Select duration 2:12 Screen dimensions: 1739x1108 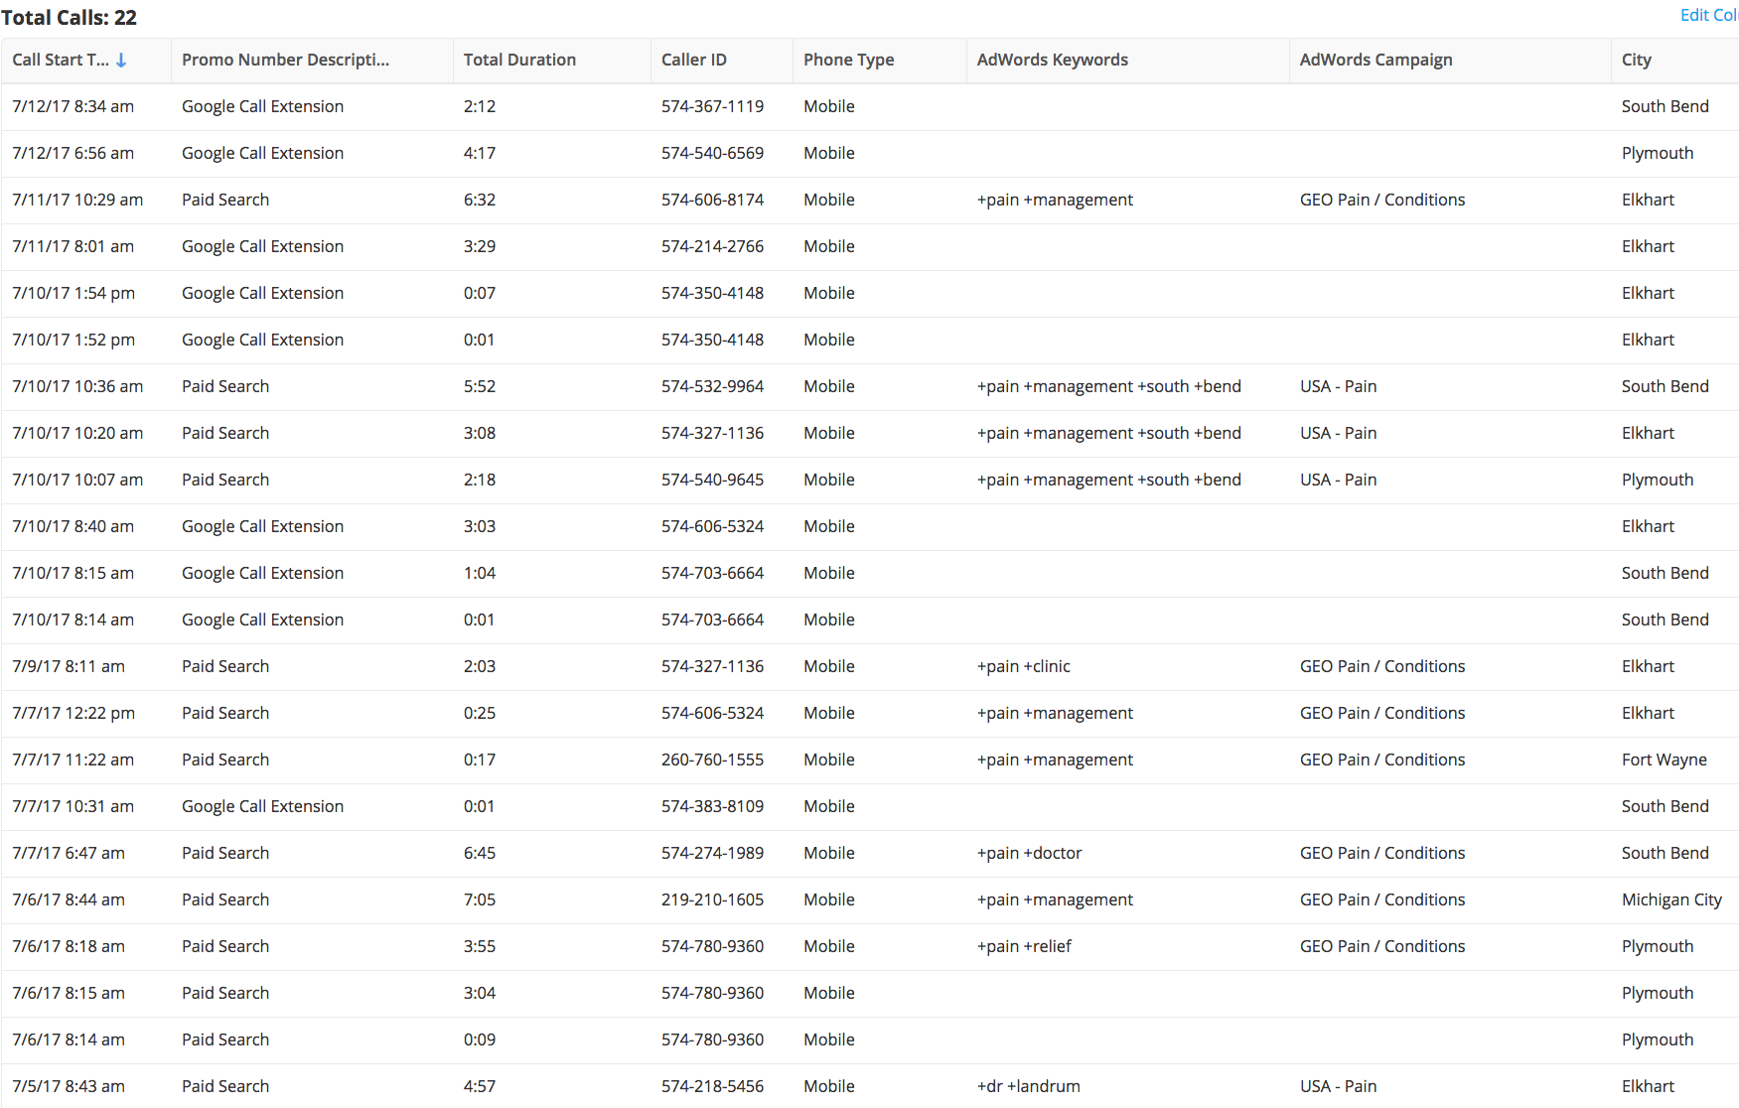coord(480,106)
